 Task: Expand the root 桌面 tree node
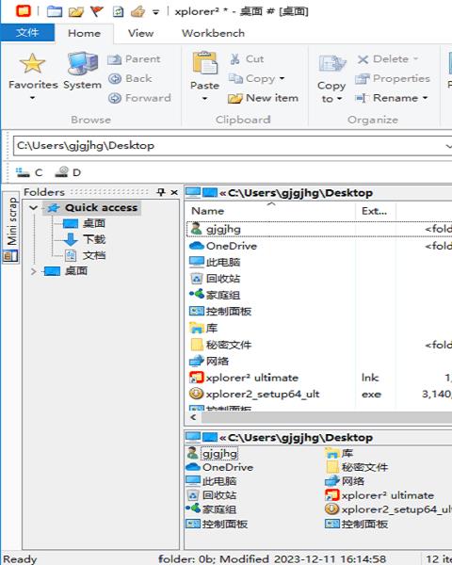coord(34,271)
